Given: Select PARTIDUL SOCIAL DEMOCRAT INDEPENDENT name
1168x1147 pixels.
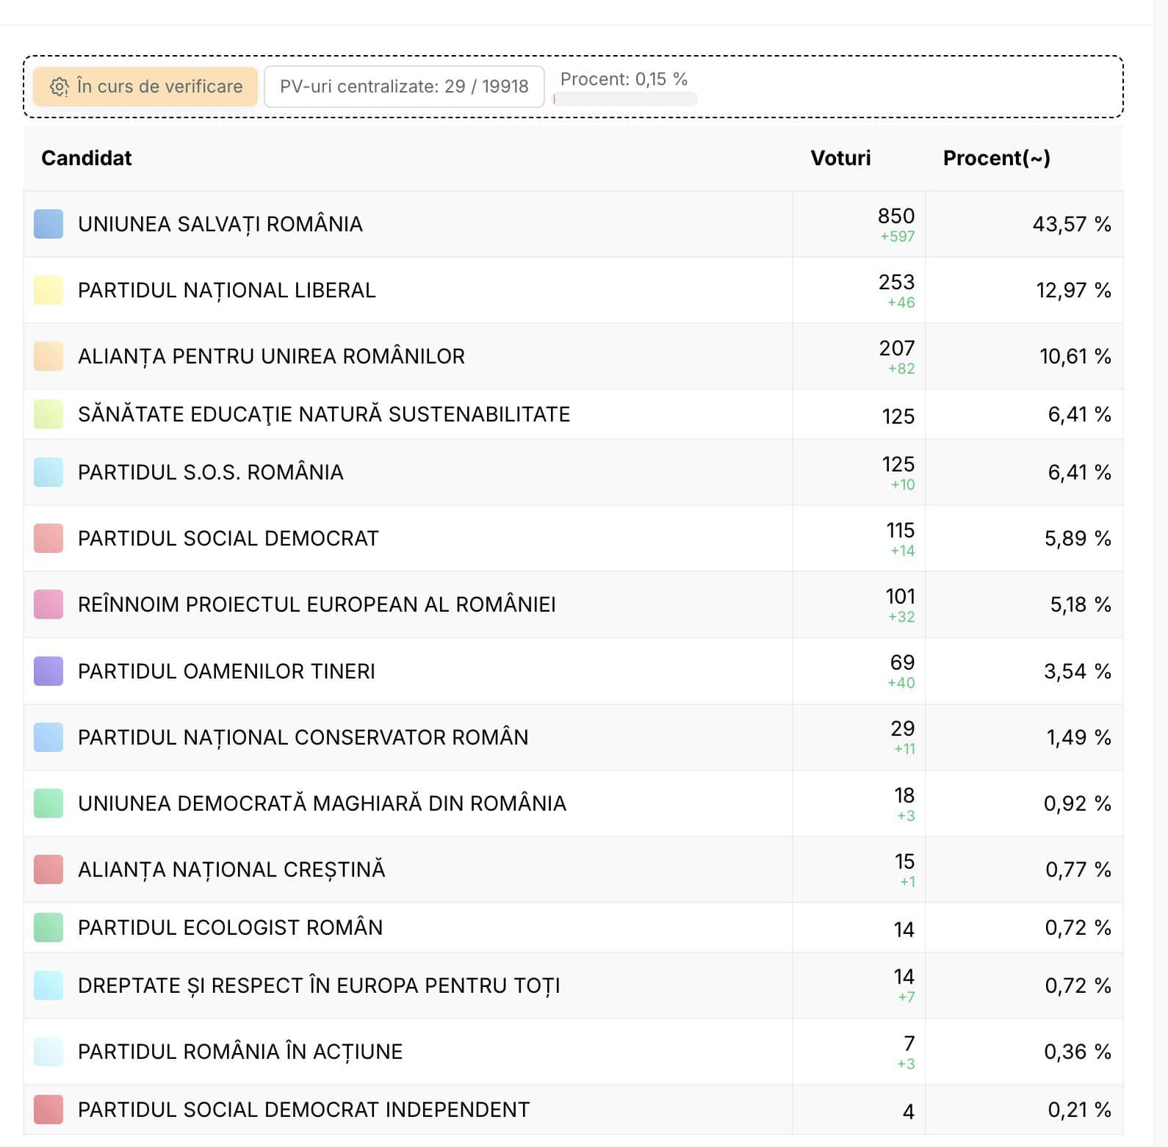Looking at the screenshot, I should [304, 1110].
